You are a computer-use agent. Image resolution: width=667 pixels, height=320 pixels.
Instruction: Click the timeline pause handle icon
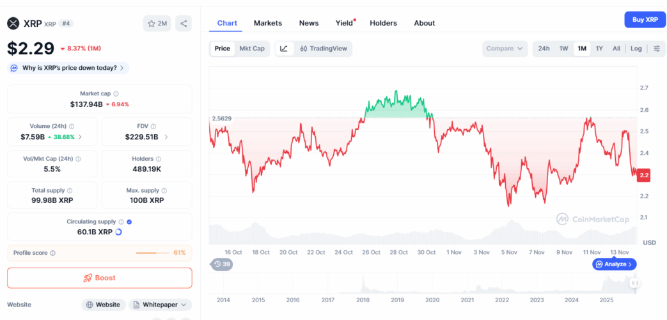(x=634, y=282)
